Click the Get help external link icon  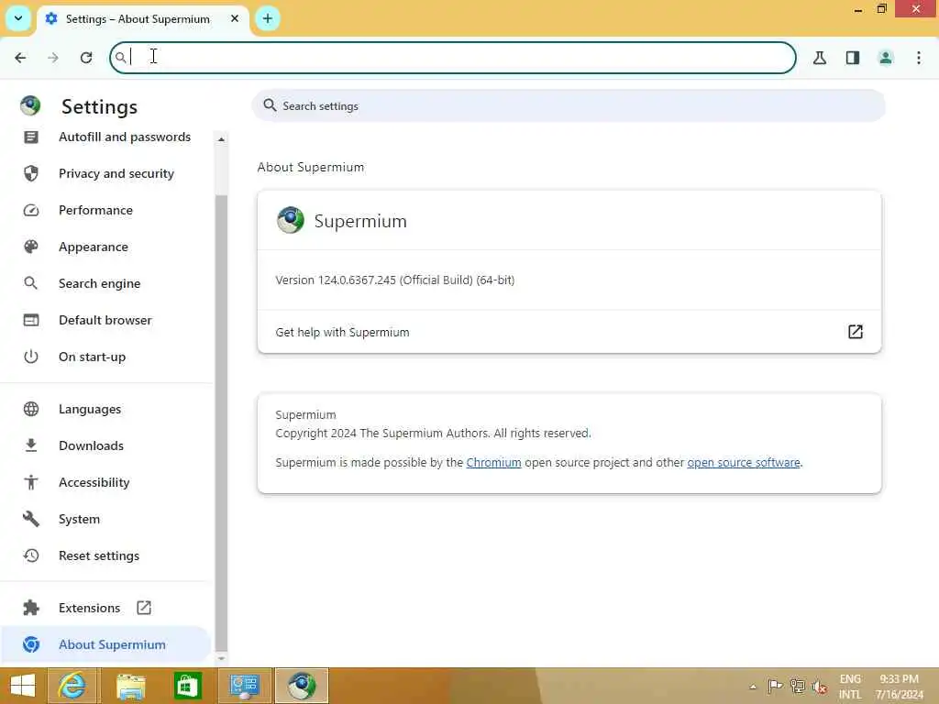pos(856,332)
